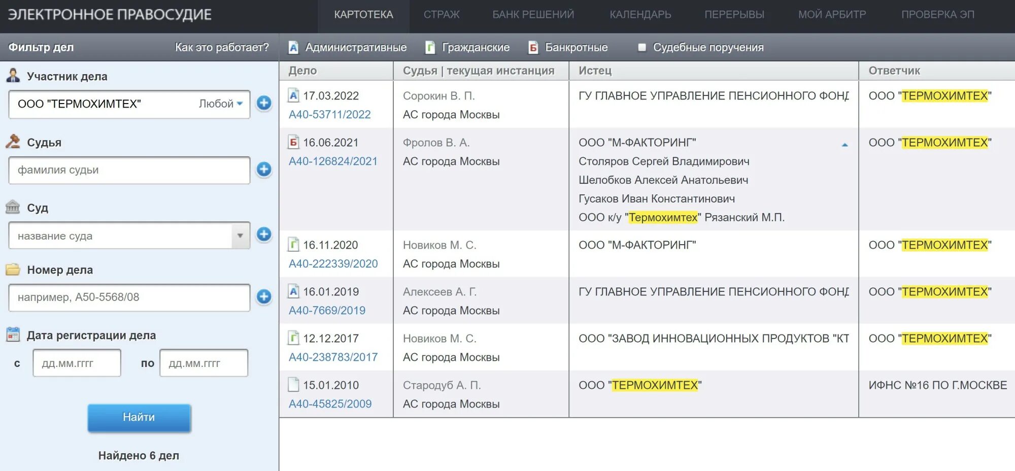Screen dimensions: 1015x471
Task: Click plaintiff Столяров Сергей Владимирович
Action: 664,161
